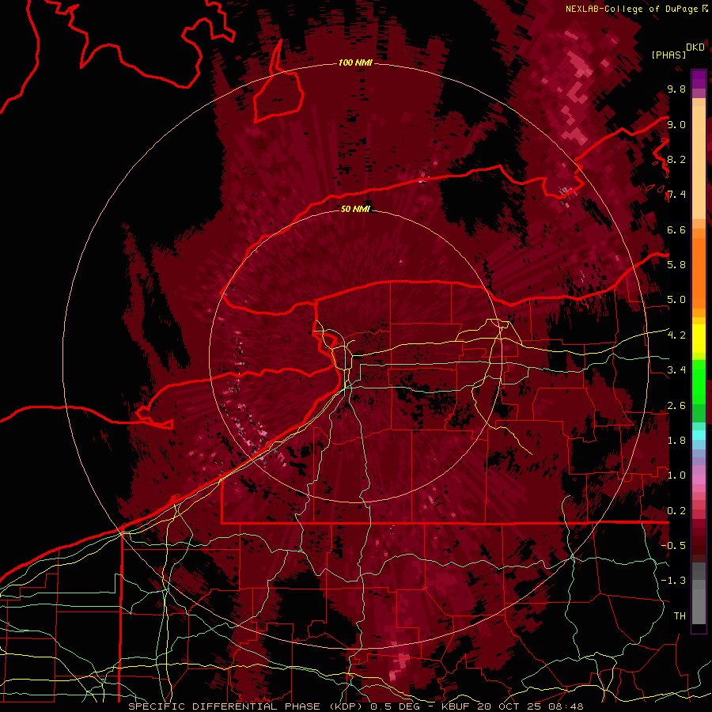The height and width of the screenshot is (712, 712).
Task: Pick the cyan band of the color bar
Action: 699,435
